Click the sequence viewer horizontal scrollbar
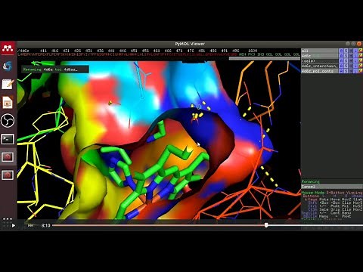 coord(264,58)
